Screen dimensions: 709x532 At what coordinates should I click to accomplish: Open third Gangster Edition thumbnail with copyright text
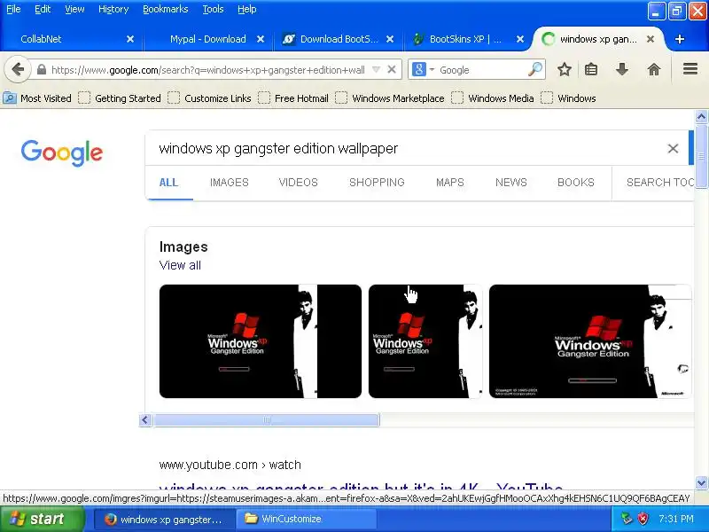[x=590, y=341]
